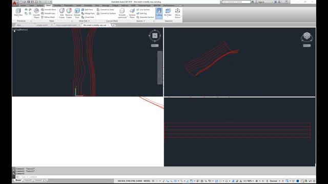Select the Remove Crease tool
The image size is (328, 184).
pos(69,13)
